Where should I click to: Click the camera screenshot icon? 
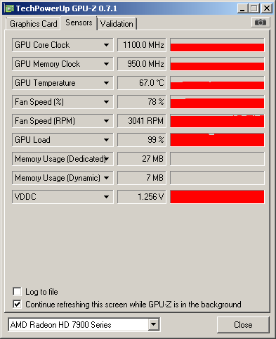pos(261,23)
